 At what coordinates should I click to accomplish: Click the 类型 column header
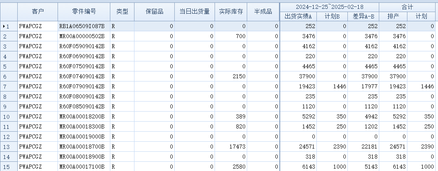[x=122, y=12]
